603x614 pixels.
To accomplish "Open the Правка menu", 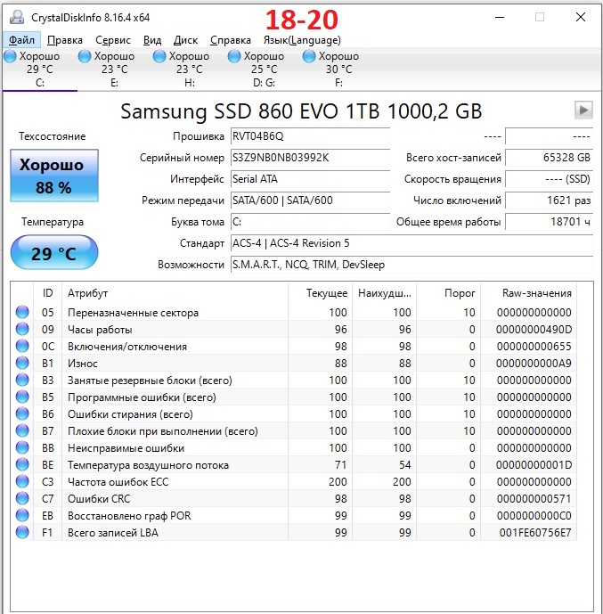I will click(x=65, y=40).
